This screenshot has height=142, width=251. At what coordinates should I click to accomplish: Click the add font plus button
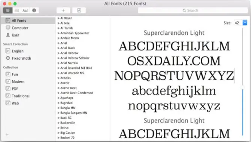[63, 10]
